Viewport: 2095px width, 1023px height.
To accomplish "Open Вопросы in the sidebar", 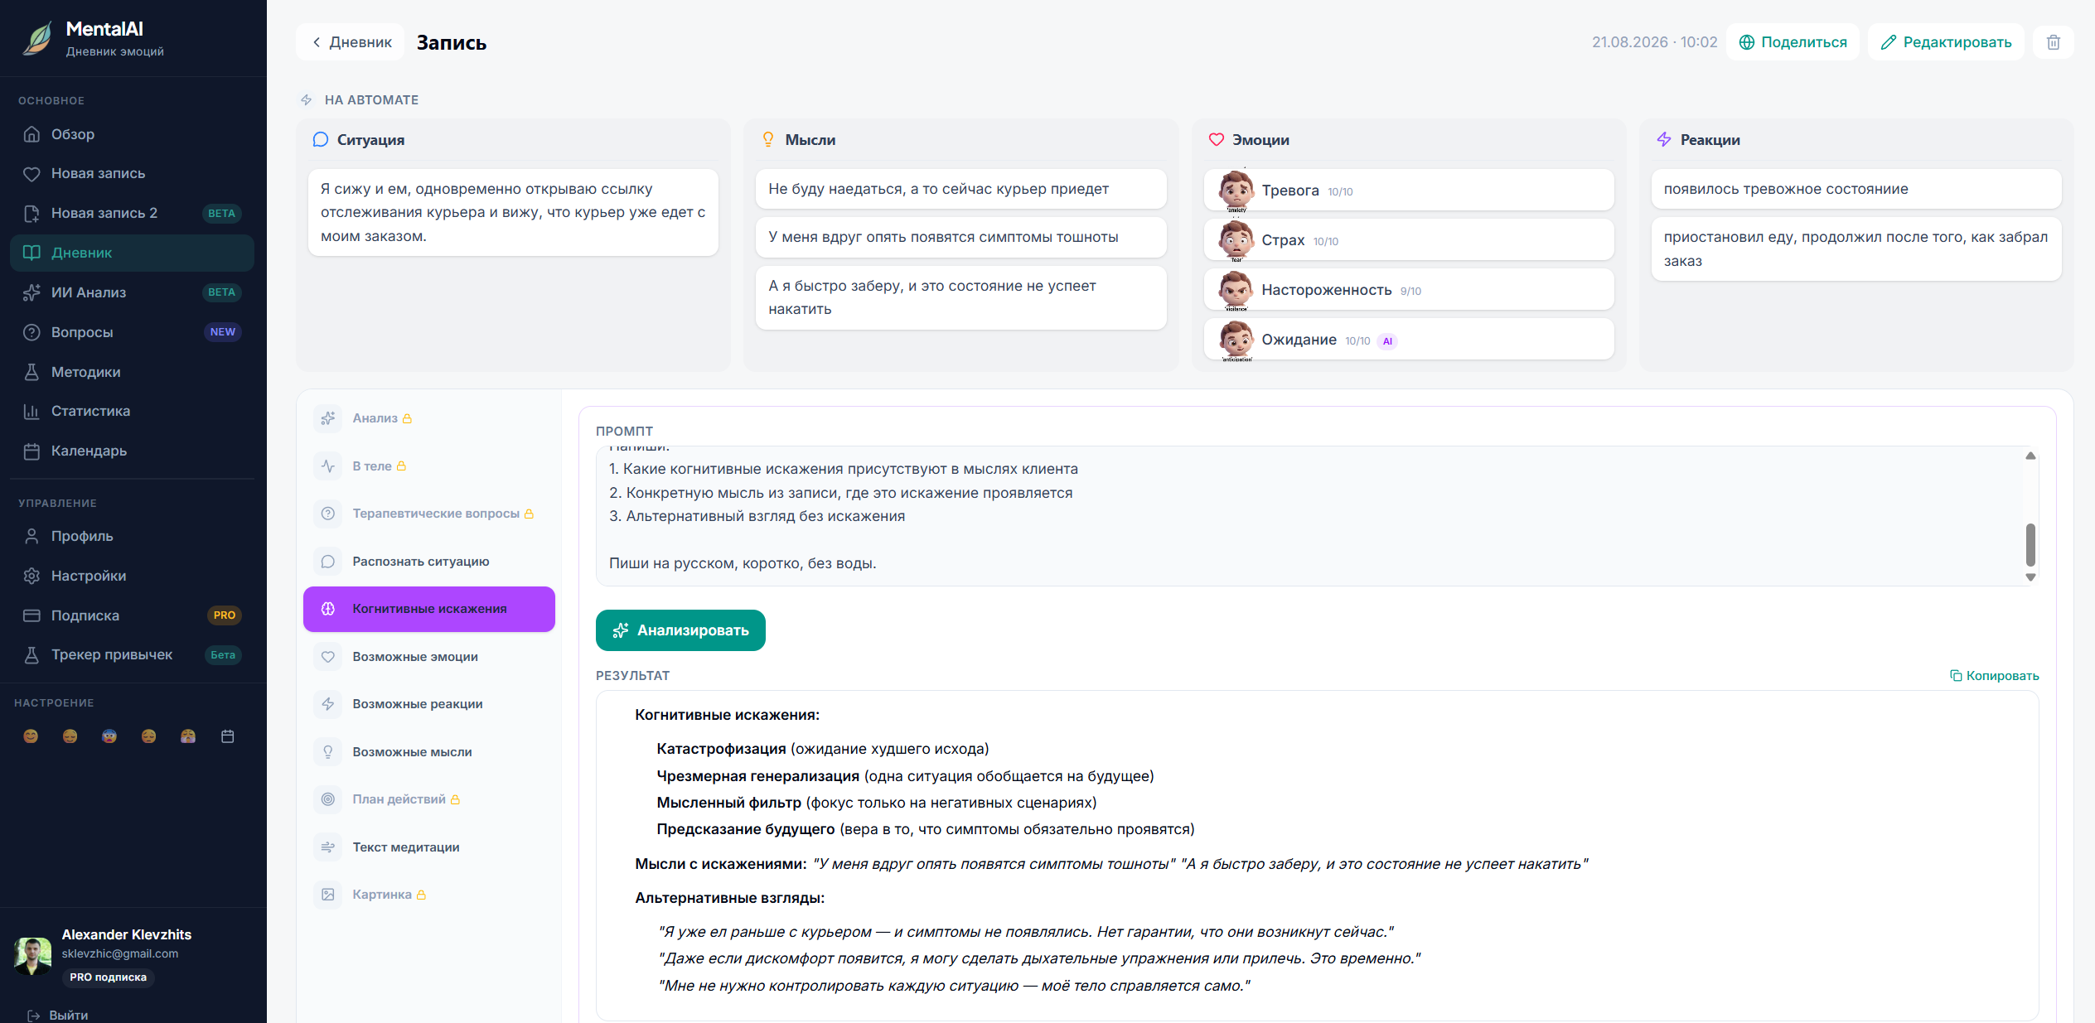I will pyautogui.click(x=133, y=332).
